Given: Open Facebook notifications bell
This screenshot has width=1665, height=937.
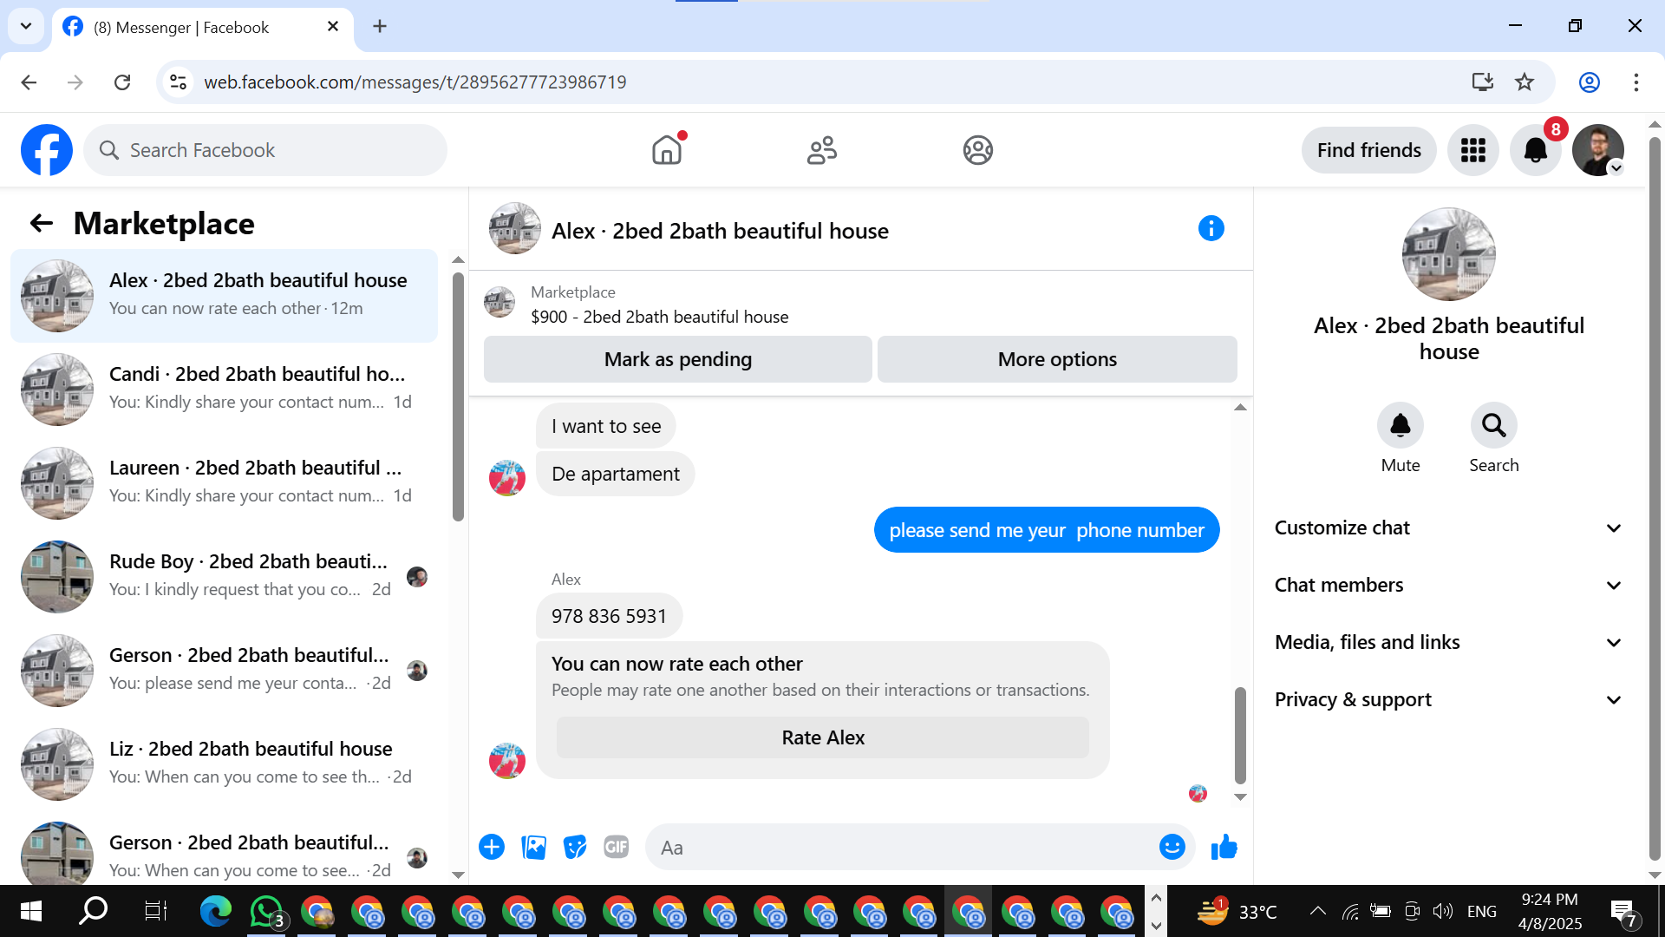Looking at the screenshot, I should point(1535,150).
